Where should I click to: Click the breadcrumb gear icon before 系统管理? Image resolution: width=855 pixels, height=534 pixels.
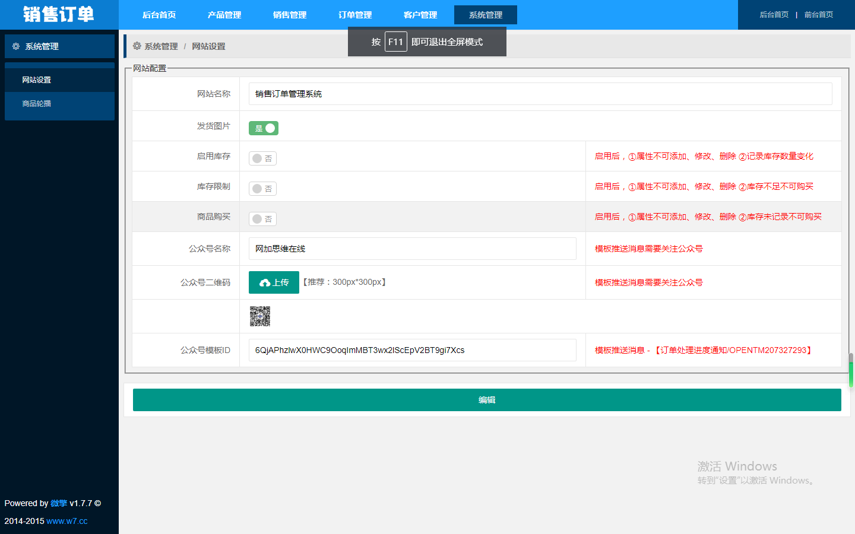137,46
